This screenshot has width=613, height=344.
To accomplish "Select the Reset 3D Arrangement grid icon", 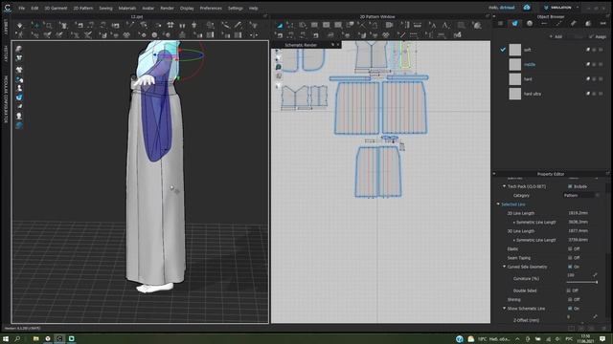I will (x=170, y=26).
